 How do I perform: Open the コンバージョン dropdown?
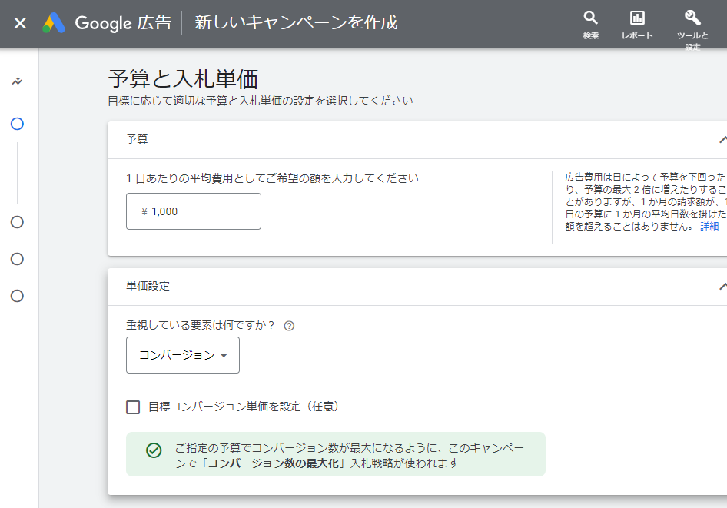[x=182, y=355]
